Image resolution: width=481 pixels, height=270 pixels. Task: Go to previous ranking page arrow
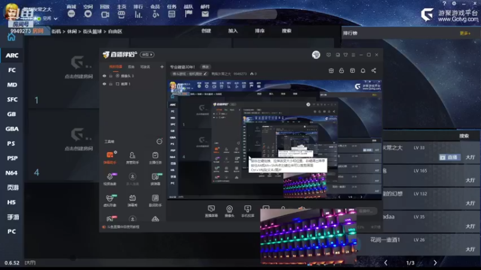point(386,263)
